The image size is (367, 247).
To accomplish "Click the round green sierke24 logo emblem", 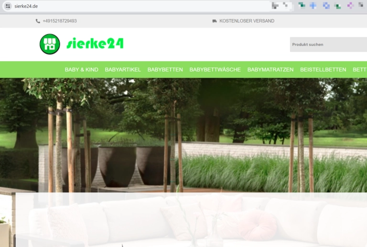I will tap(50, 44).
